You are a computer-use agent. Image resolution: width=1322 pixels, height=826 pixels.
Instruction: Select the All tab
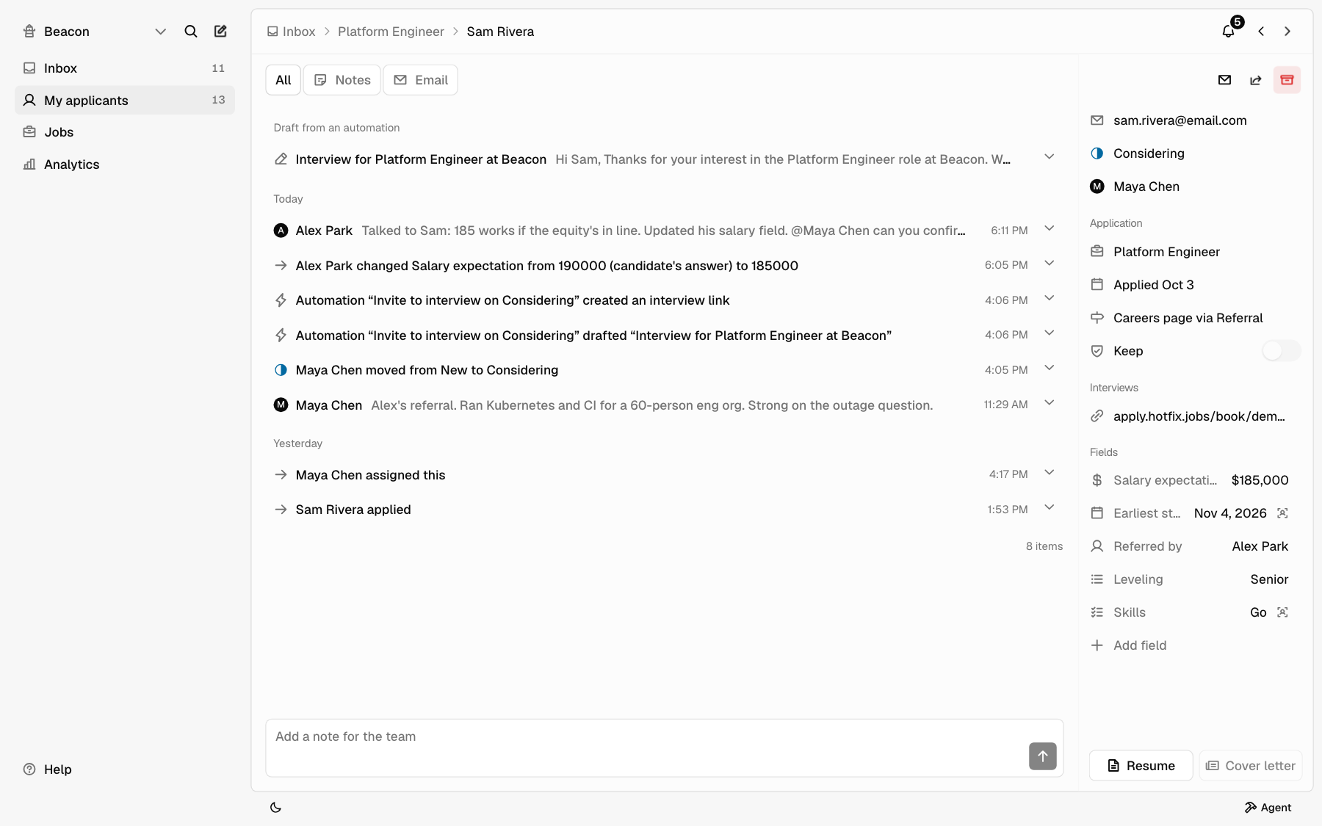click(283, 80)
